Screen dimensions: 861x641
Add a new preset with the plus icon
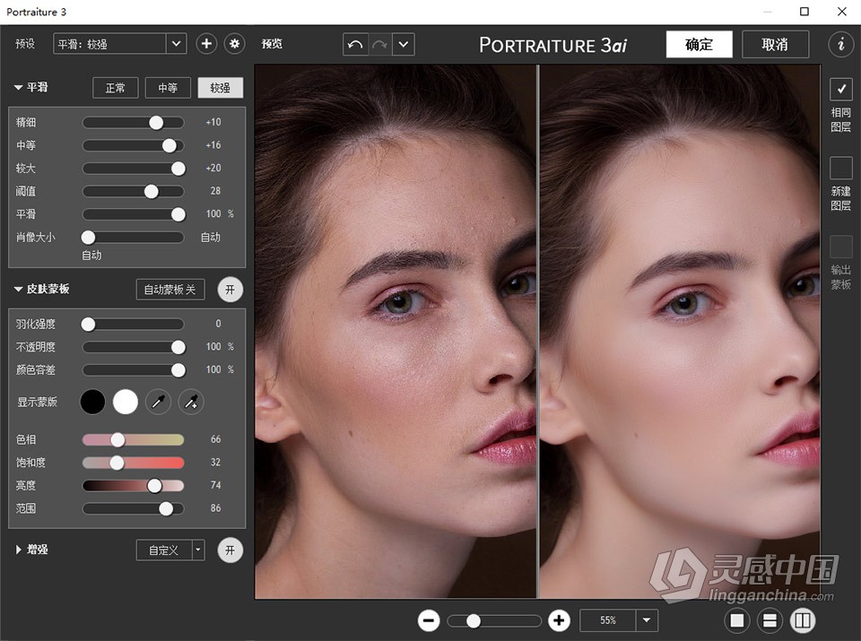pos(205,43)
